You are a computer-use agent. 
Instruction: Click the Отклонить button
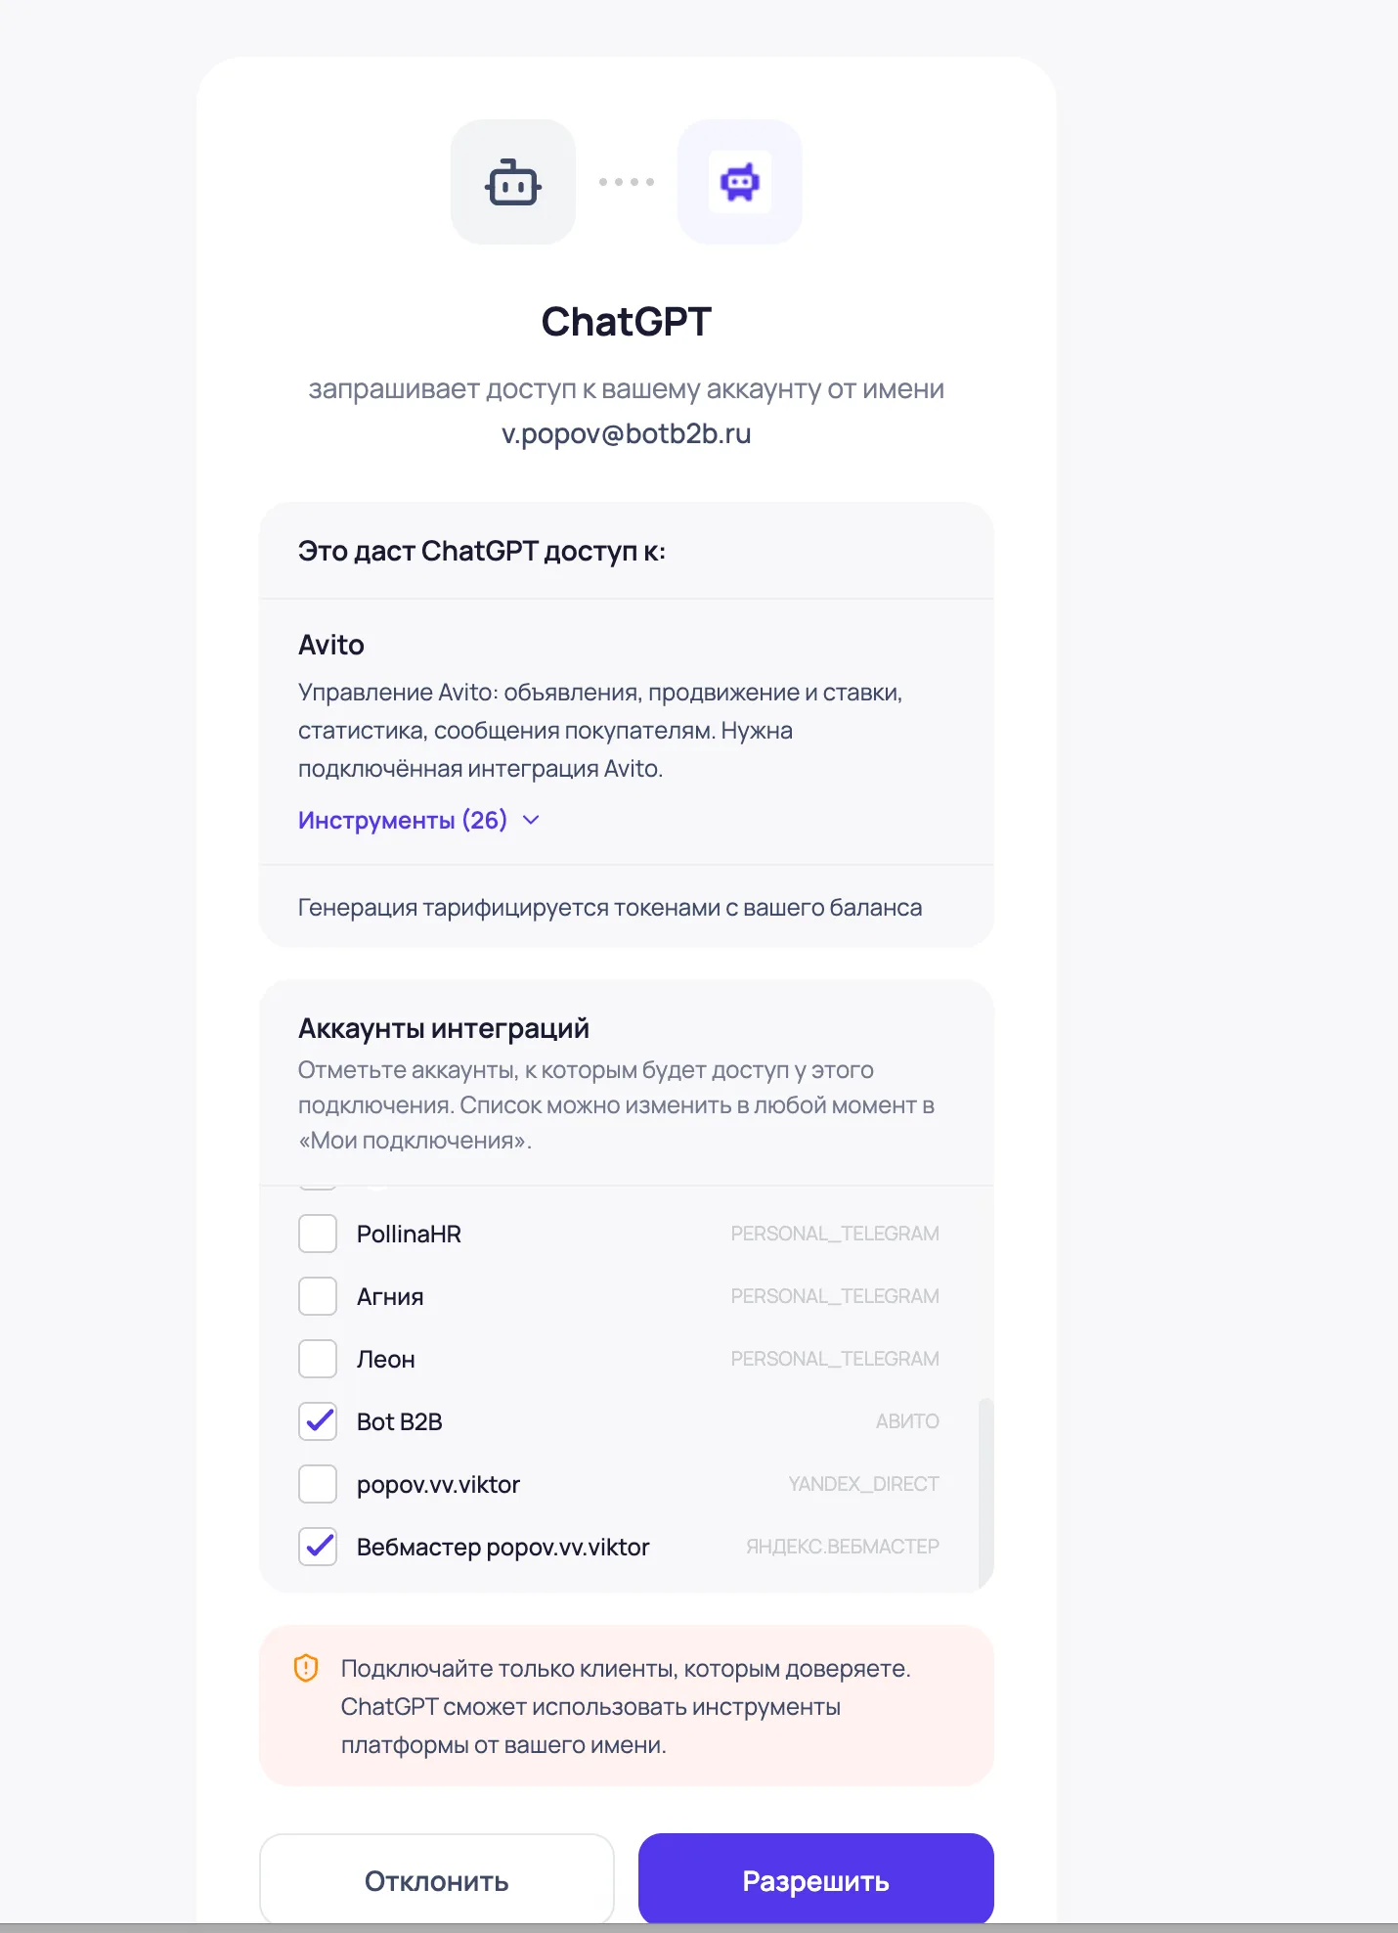437,1880
